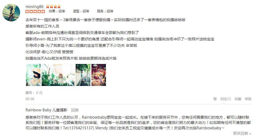The width and height of the screenshot is (254, 136).
Task: Click the fifth orange rating star
Action: tap(43, 12)
